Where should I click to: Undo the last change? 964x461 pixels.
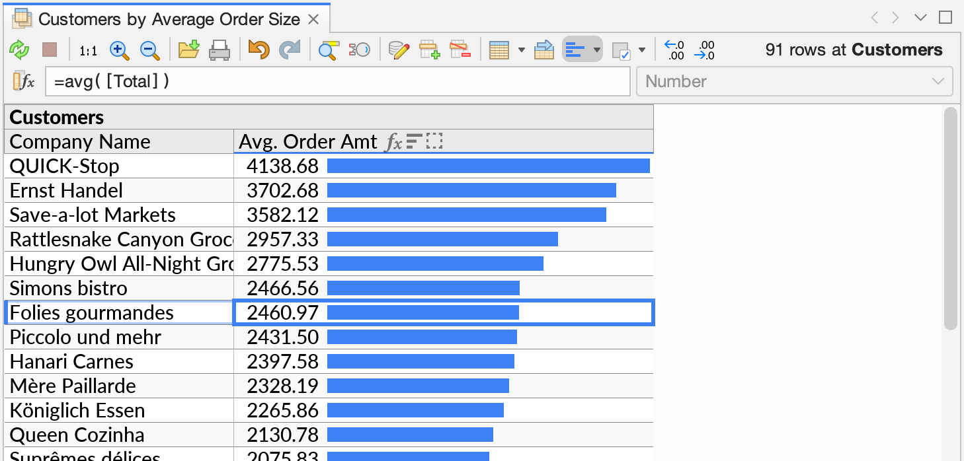click(x=258, y=50)
